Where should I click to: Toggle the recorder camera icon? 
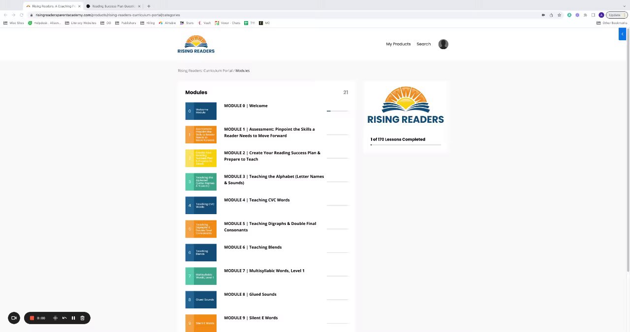coord(14,318)
